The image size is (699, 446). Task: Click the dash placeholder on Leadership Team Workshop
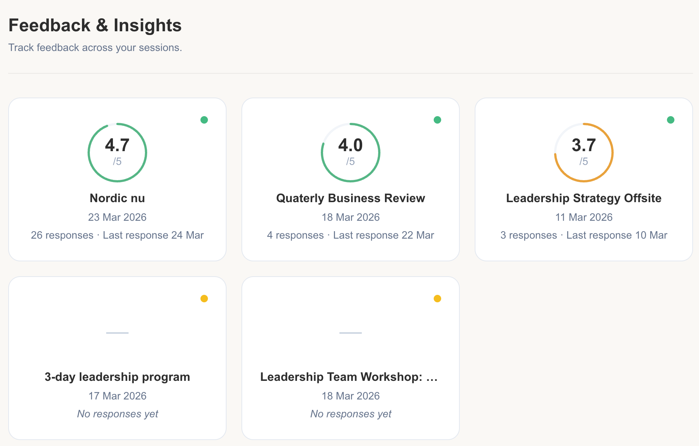pos(350,333)
